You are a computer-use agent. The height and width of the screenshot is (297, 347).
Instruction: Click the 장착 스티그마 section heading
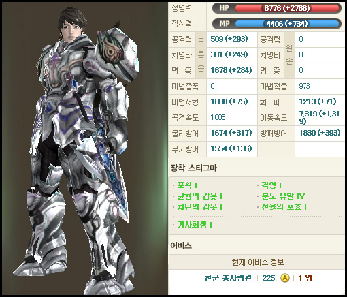[194, 168]
